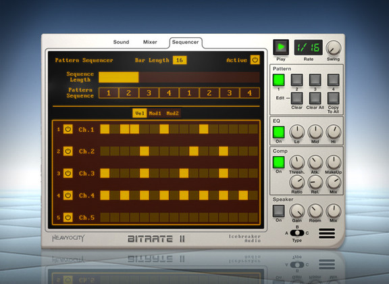Viewport: 389px width, 284px height.
Task: Toggle the last step of Ch.2
Action: point(253,151)
